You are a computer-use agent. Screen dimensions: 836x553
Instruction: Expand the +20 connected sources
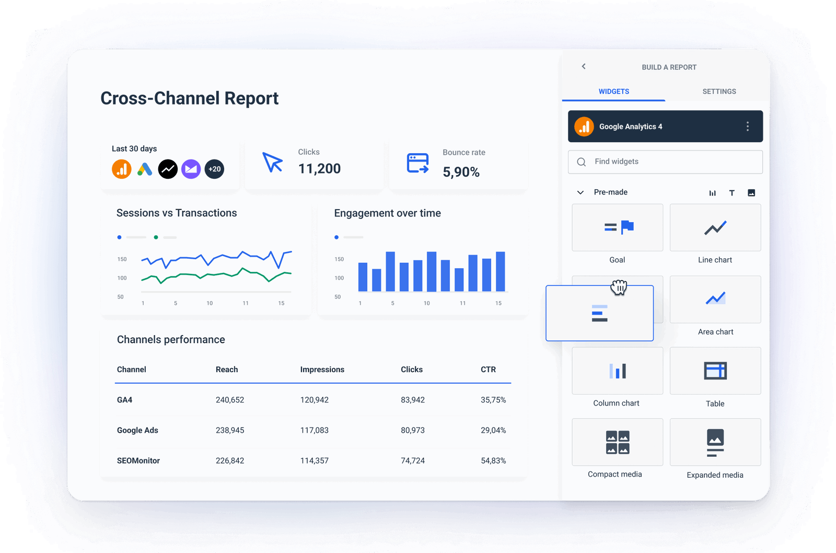pos(214,169)
